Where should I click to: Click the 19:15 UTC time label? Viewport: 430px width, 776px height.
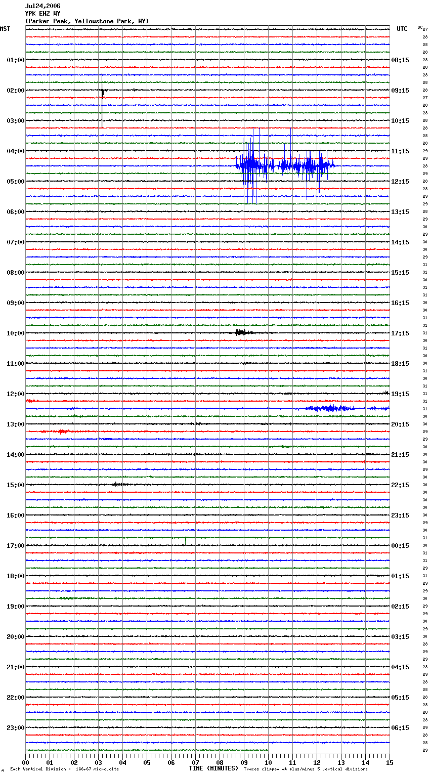coord(400,394)
